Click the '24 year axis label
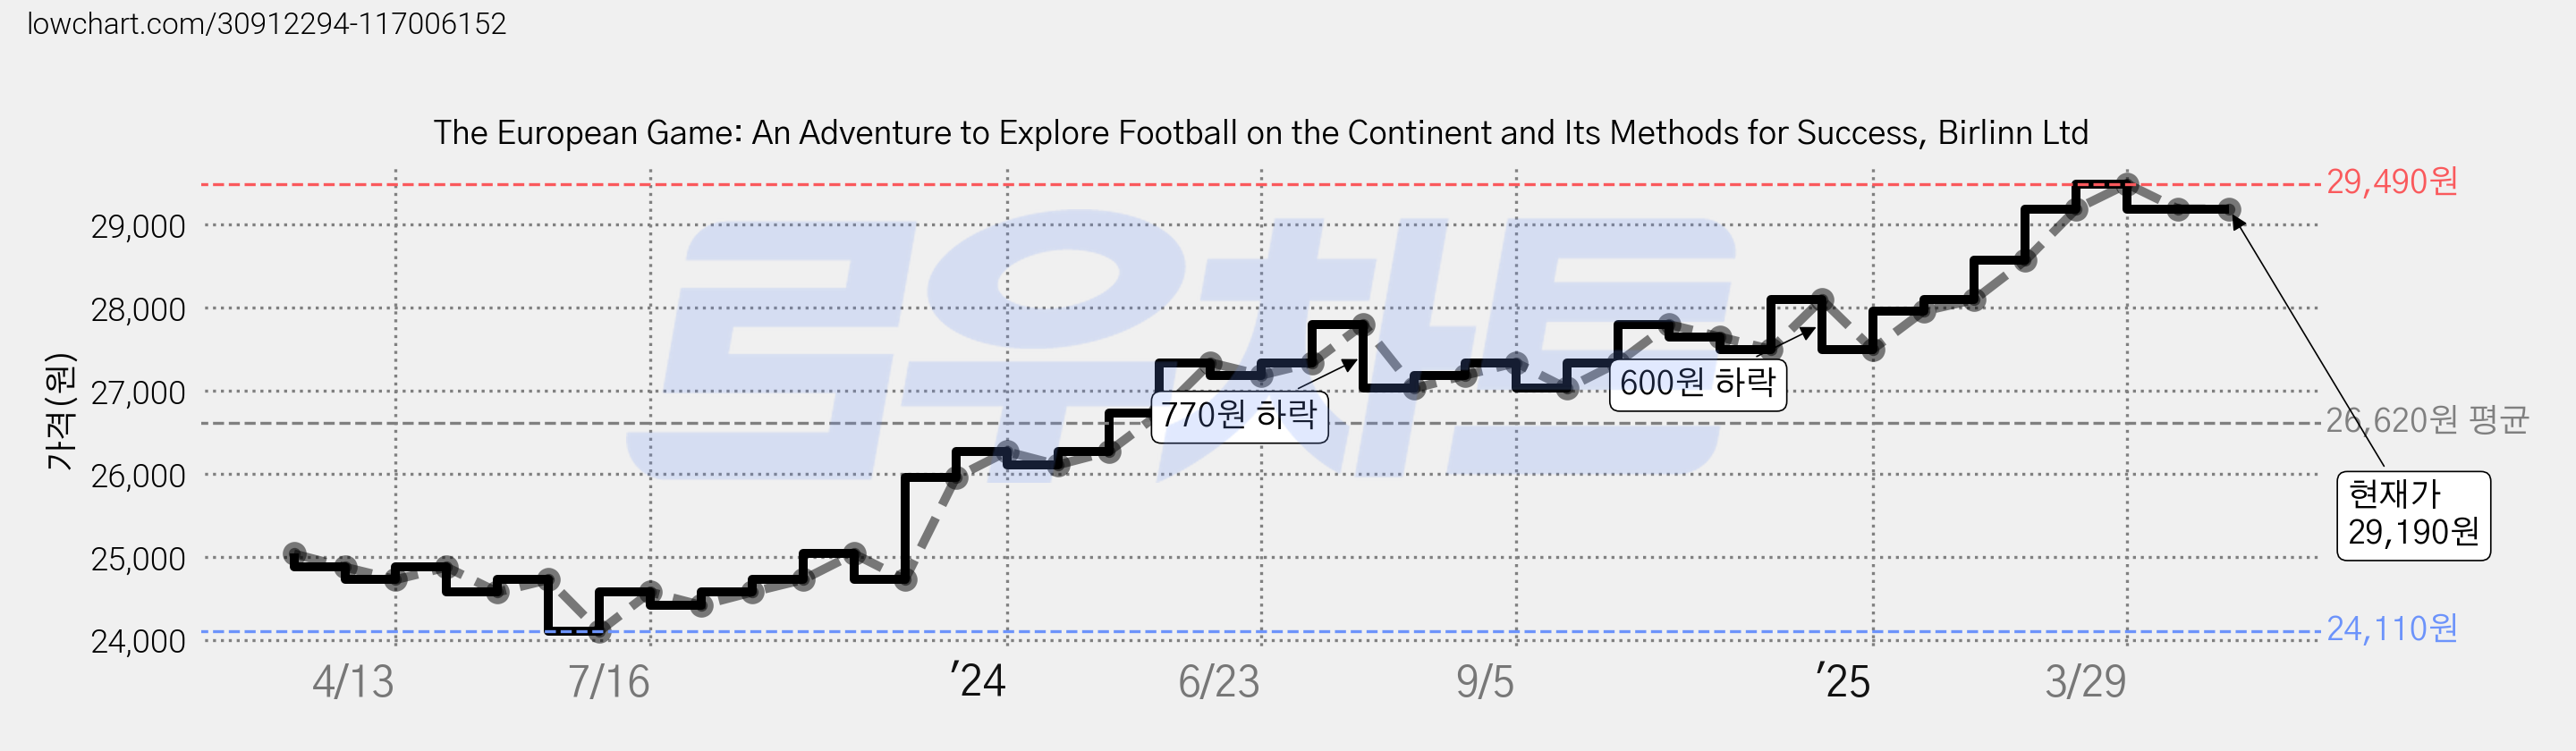This screenshot has width=2576, height=751. (x=978, y=681)
